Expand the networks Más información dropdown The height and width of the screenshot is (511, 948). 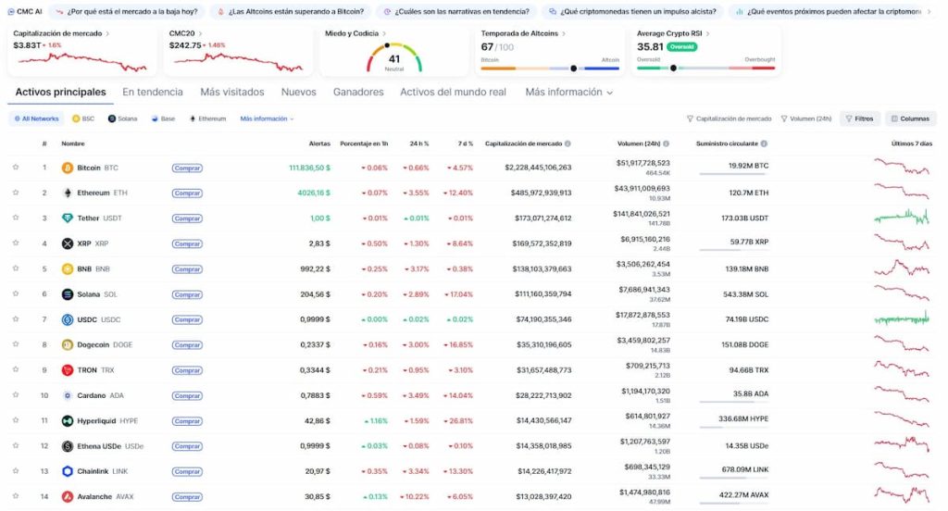tap(267, 118)
